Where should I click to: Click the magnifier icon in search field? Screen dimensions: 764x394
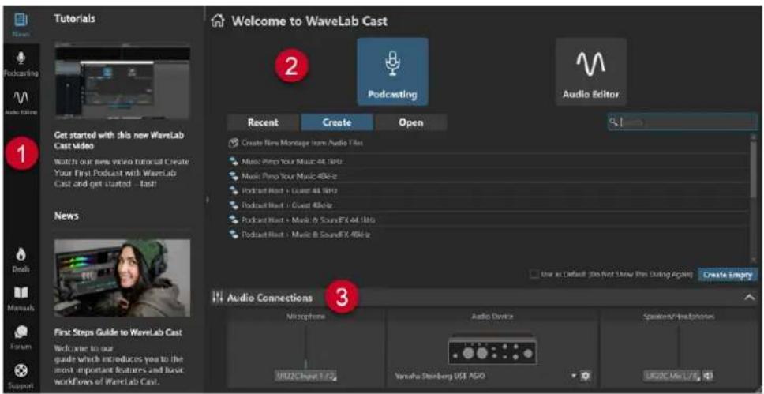(x=613, y=122)
